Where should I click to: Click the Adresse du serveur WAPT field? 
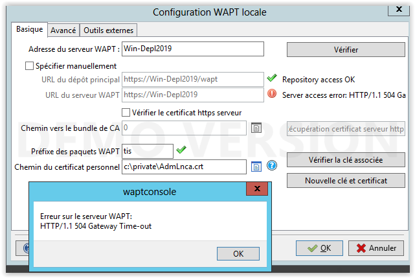193,49
